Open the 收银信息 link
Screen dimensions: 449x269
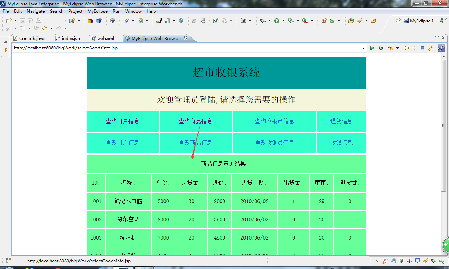point(341,143)
